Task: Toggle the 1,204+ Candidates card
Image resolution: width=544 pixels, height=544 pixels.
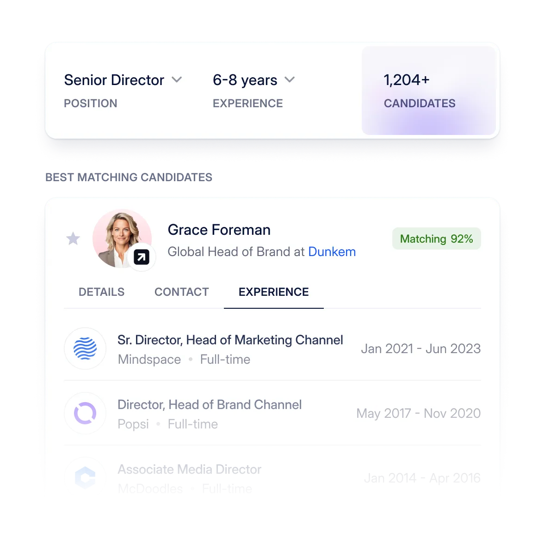Action: click(428, 91)
